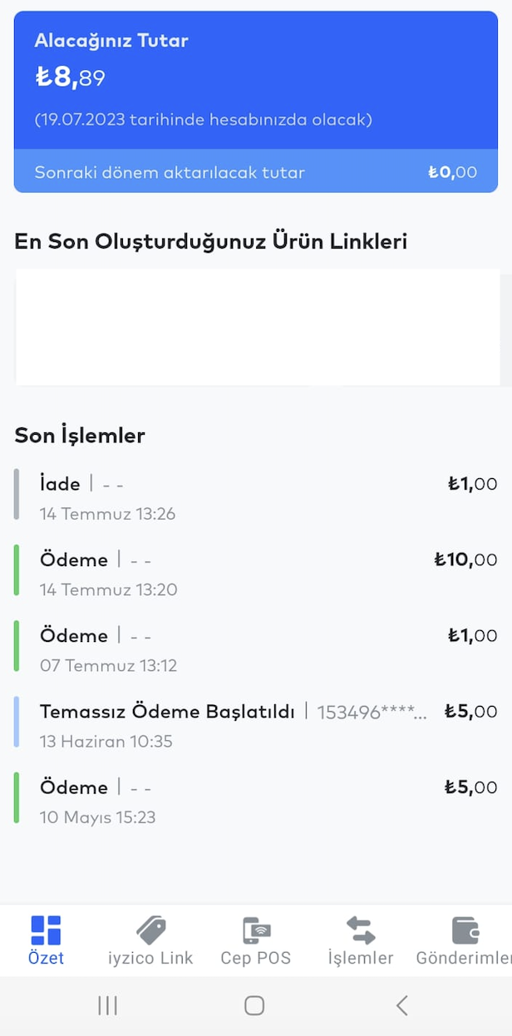Switch to the Özet tab label
The width and height of the screenshot is (512, 1036).
coord(46,958)
